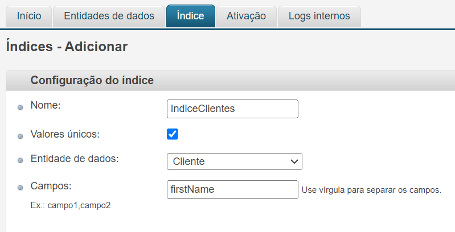Click the campo1,campo2 example text
455x232 pixels.
pyautogui.click(x=71, y=205)
